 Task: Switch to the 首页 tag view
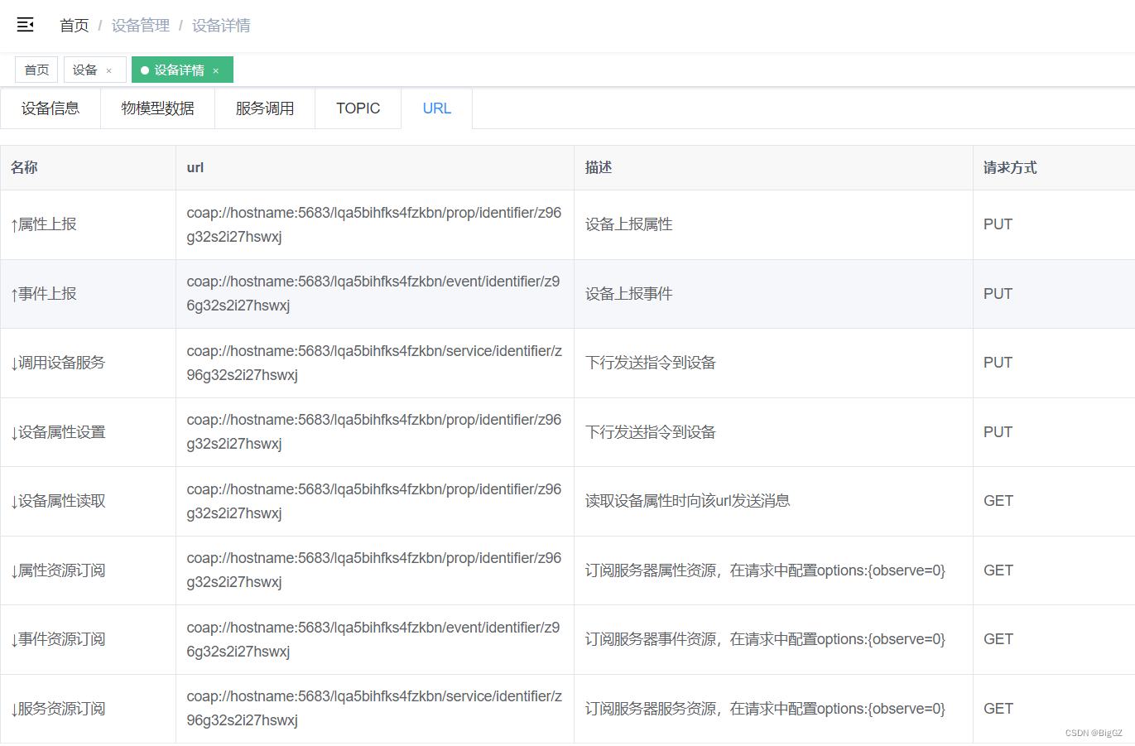point(36,70)
